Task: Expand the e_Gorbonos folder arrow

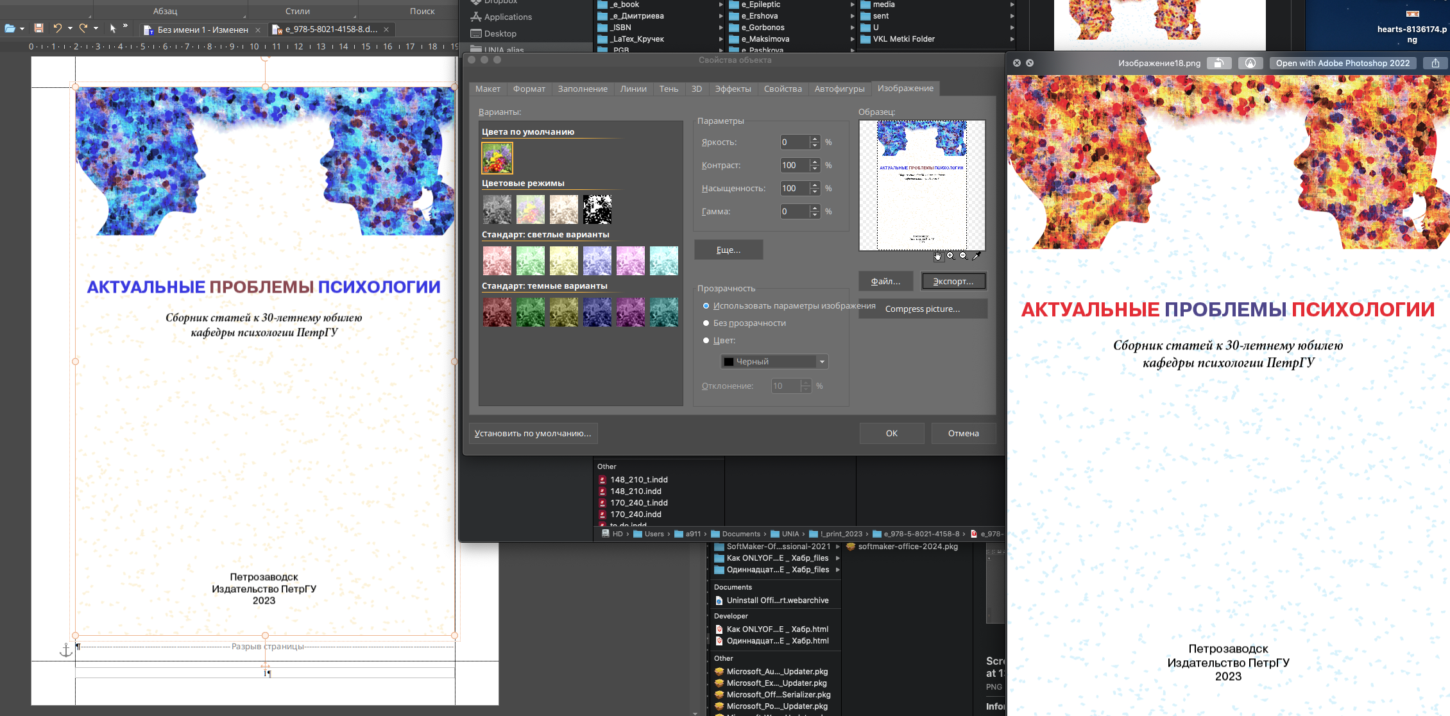Action: click(852, 28)
